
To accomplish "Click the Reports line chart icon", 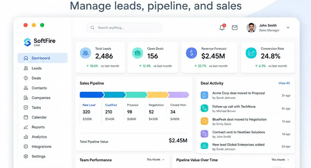I will pyautogui.click(x=26, y=127).
